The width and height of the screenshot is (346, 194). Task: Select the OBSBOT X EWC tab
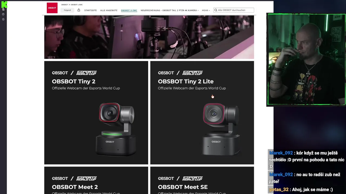pyautogui.click(x=129, y=10)
